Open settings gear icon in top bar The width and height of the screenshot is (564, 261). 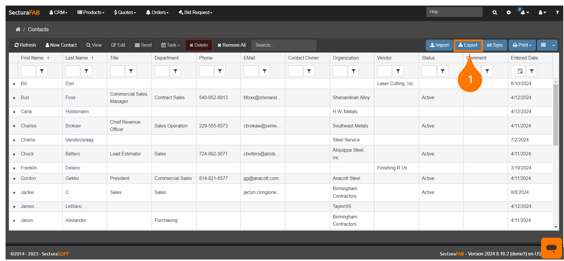[509, 12]
